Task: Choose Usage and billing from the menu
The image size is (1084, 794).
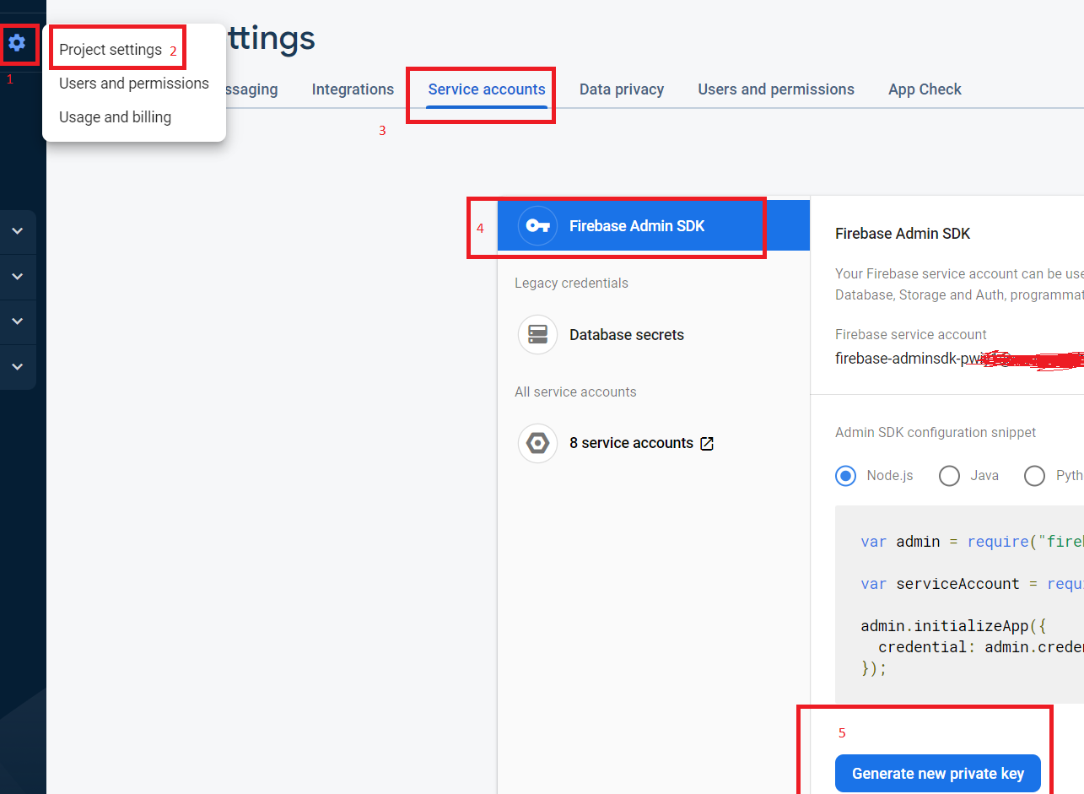Action: pos(115,116)
